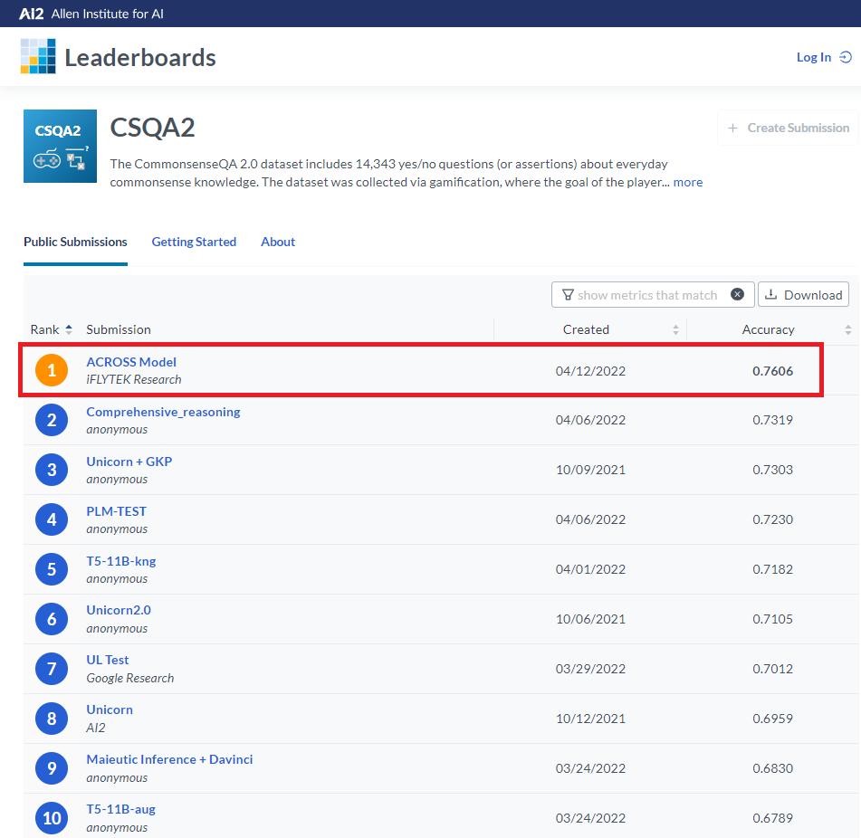Image resolution: width=861 pixels, height=838 pixels.
Task: Click the rank 5 badge
Action: pos(52,569)
